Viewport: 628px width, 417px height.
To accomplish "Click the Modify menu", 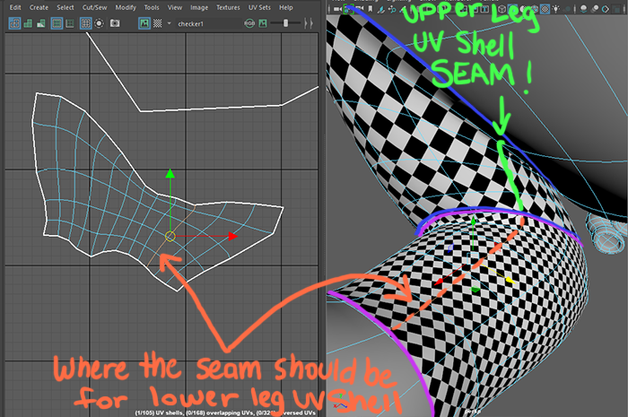I will click(126, 7).
